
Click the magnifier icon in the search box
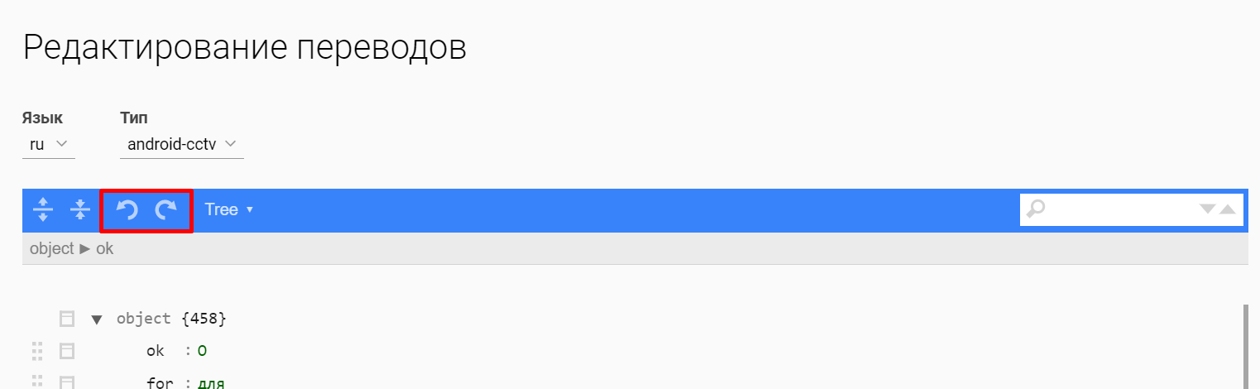pos(1035,209)
